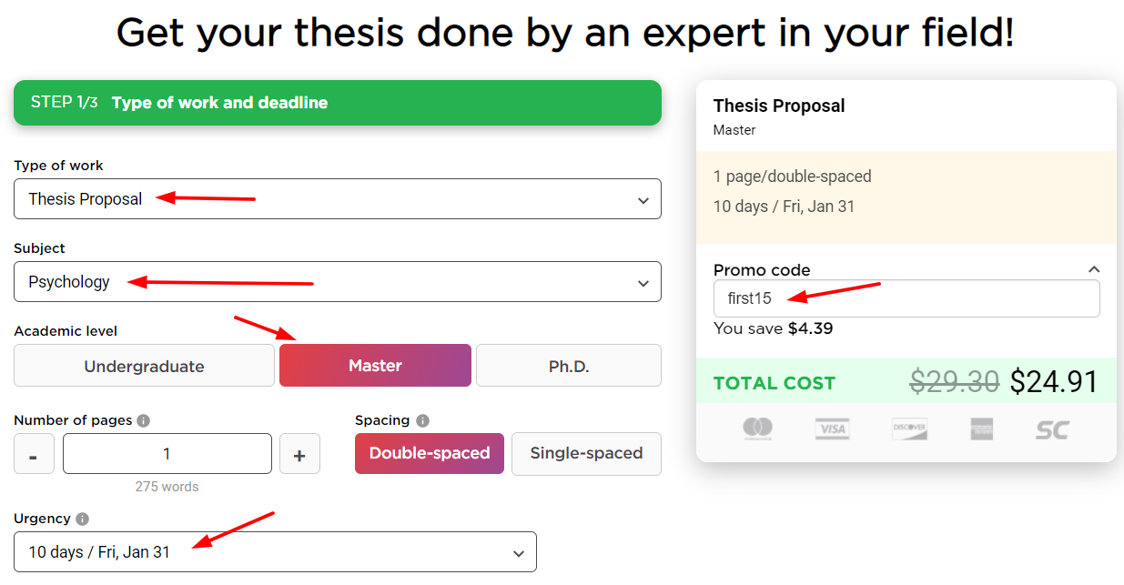Open the Urgency deadline selector
This screenshot has height=585, width=1124.
[275, 551]
